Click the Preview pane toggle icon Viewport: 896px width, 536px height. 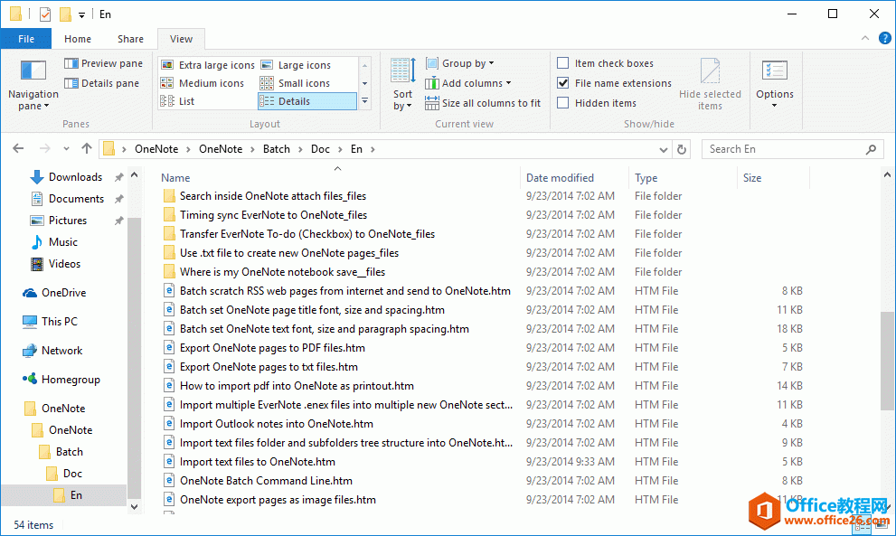70,62
